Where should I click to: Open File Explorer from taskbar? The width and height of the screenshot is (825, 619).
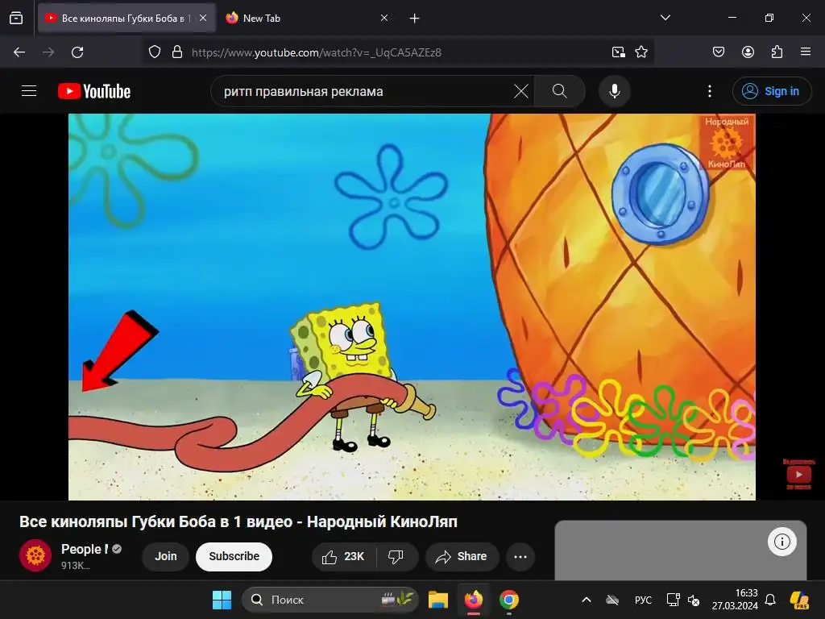pyautogui.click(x=437, y=600)
